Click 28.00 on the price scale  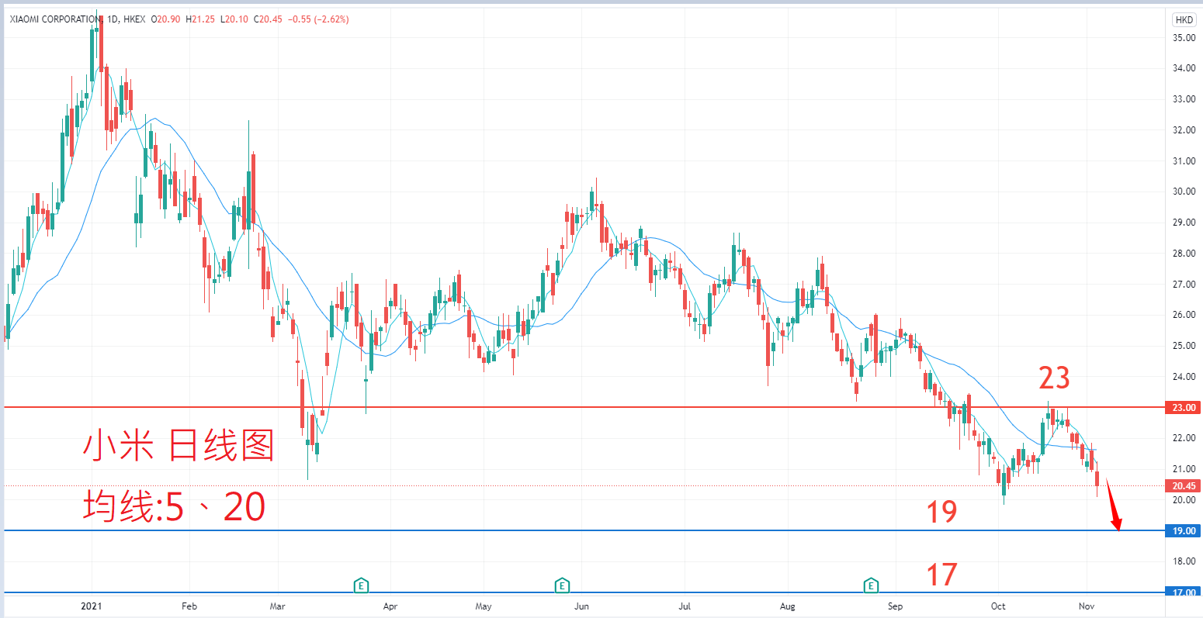click(1184, 254)
